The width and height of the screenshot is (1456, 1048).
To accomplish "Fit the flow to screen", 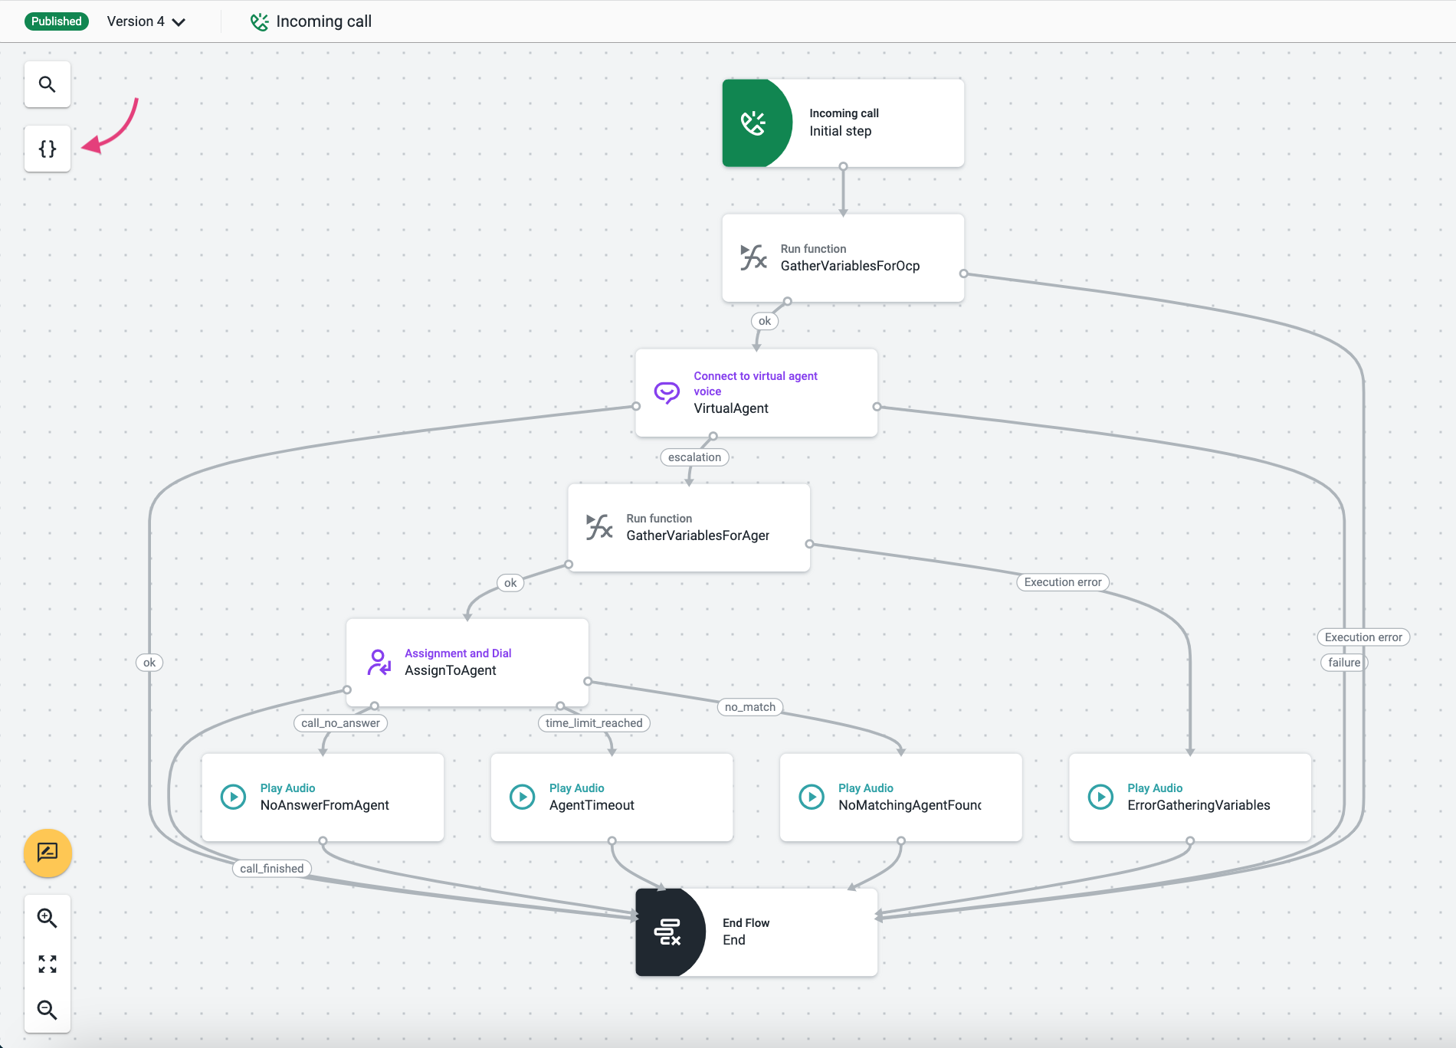I will click(48, 964).
